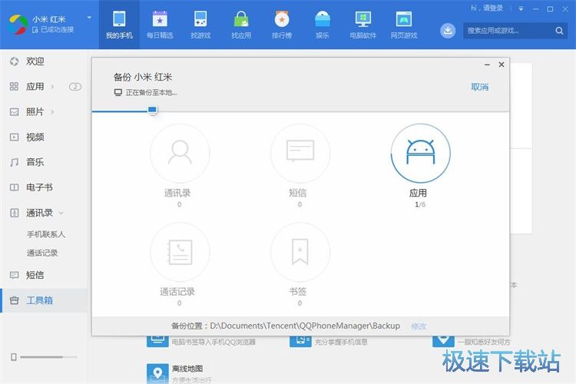Switch to 找游戏 tab
The width and height of the screenshot is (576, 384).
200,25
